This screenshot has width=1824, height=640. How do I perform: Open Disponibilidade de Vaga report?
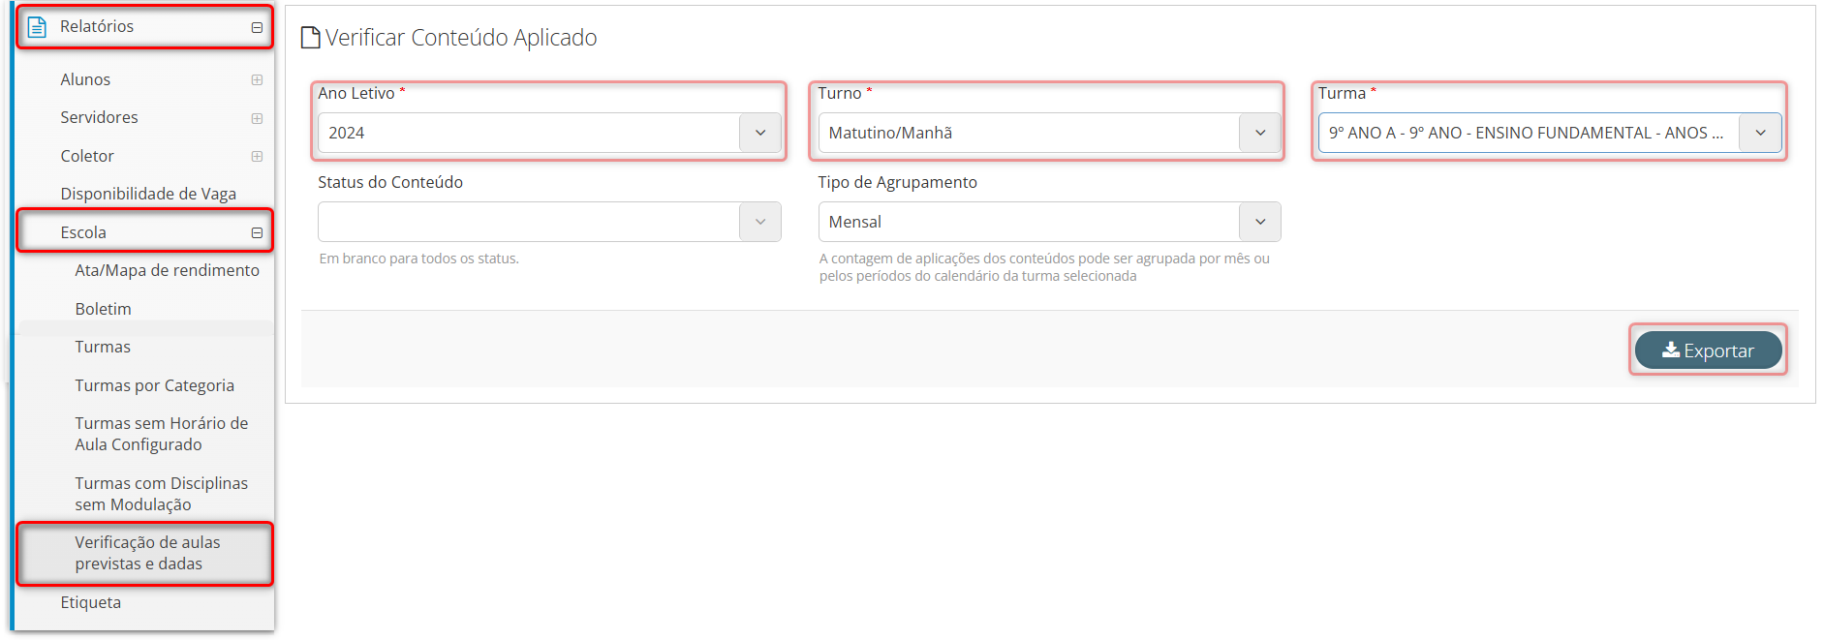pyautogui.click(x=148, y=194)
